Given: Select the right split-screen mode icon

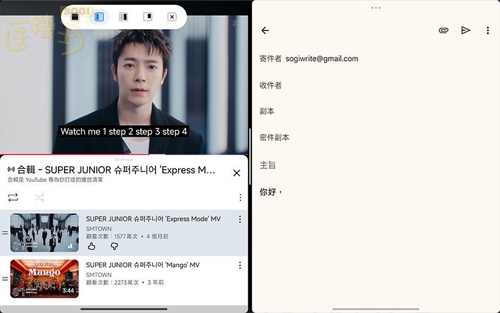Looking at the screenshot, I should pyautogui.click(x=123, y=17).
